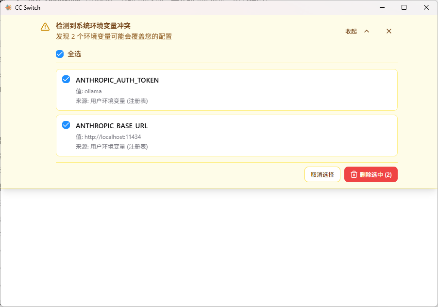Screen dimensions: 438x307
Task: Toggle the 全选 select-all checkbox
Action: point(60,54)
